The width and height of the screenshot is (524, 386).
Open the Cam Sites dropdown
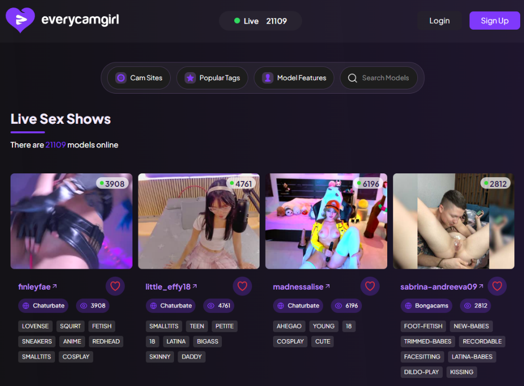[x=138, y=78]
